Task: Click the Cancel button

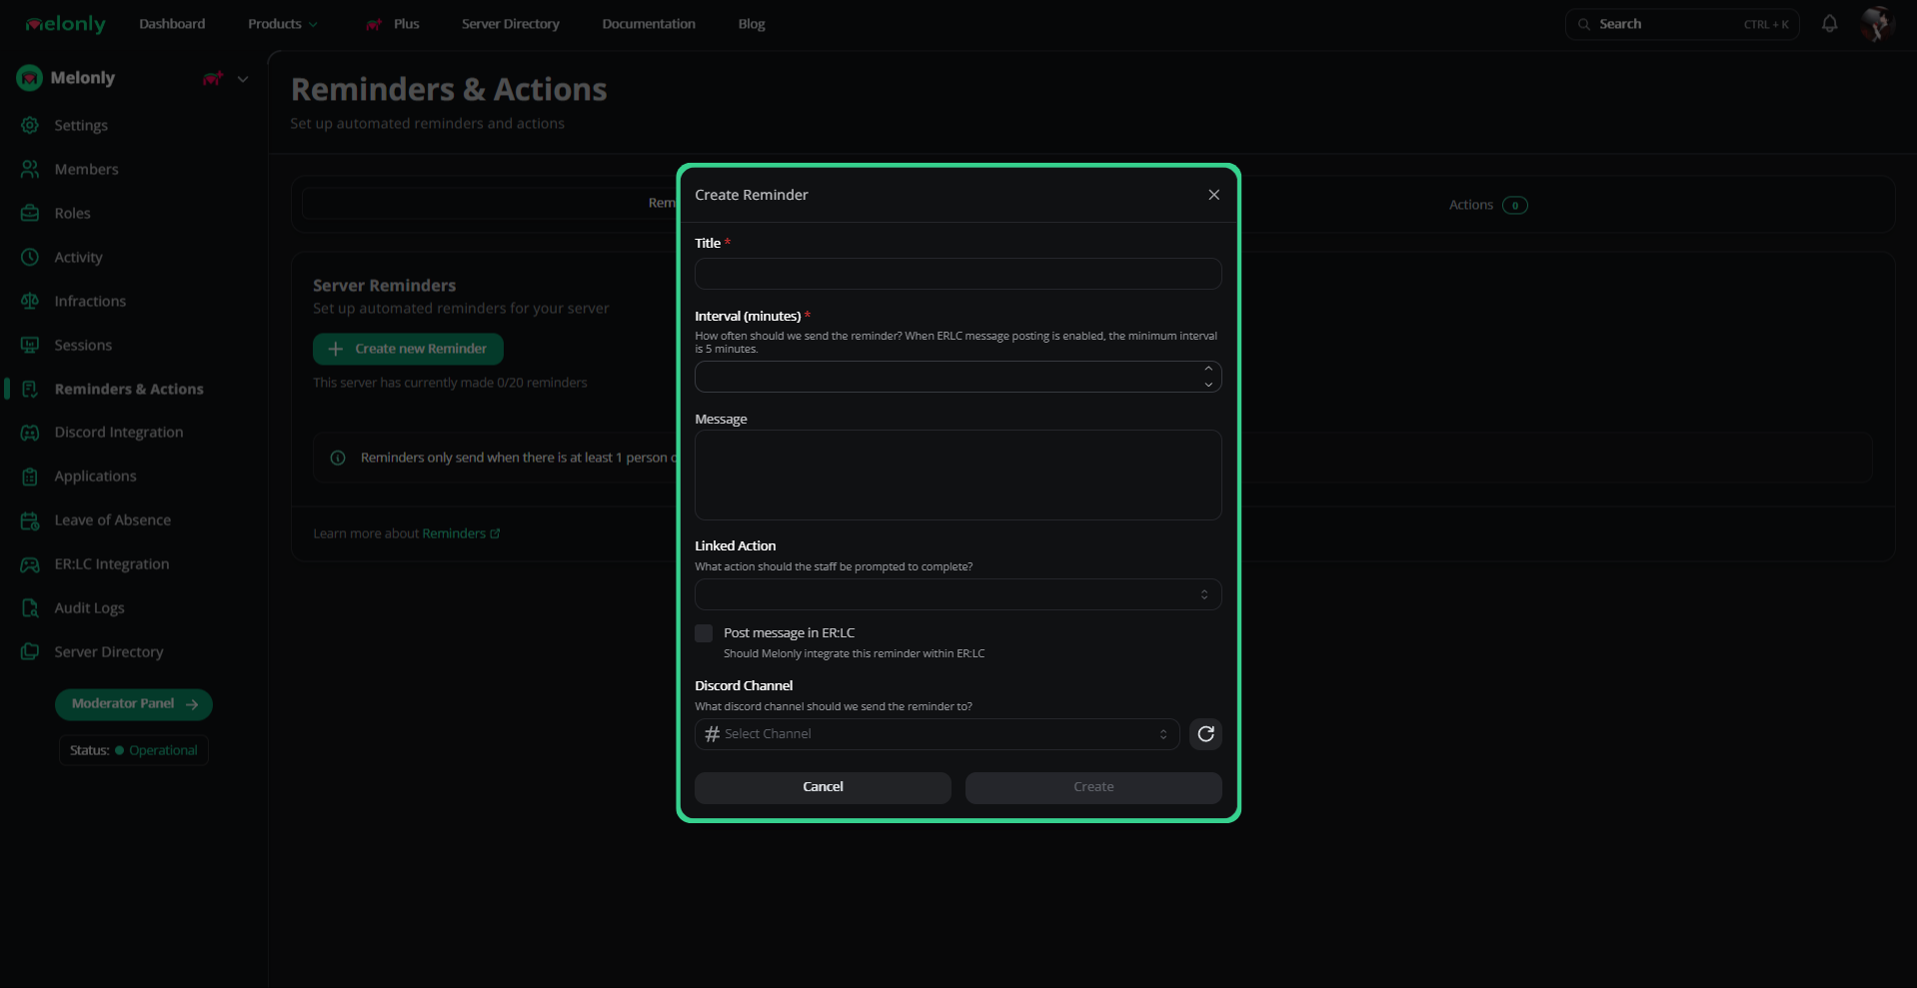Action: coord(823,787)
